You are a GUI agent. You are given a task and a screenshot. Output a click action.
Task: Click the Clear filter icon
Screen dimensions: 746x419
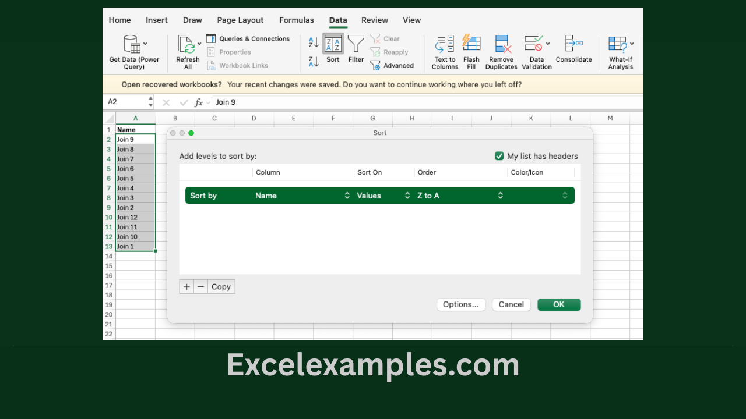[385, 38]
